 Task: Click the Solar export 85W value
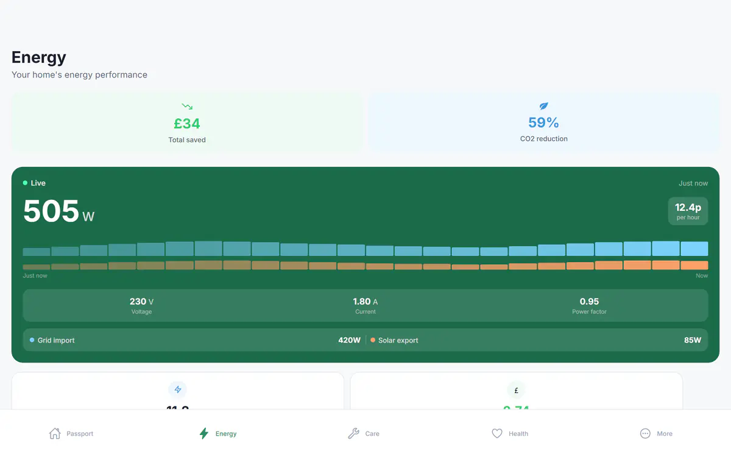click(693, 340)
